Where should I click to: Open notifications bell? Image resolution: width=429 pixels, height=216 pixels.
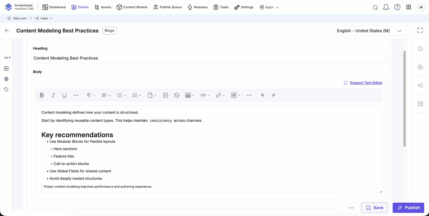386,7
